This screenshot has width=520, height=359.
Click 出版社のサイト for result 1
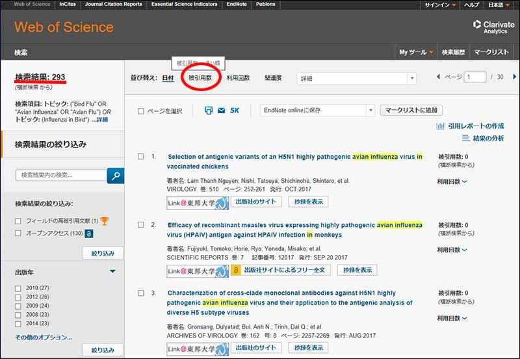256,202
